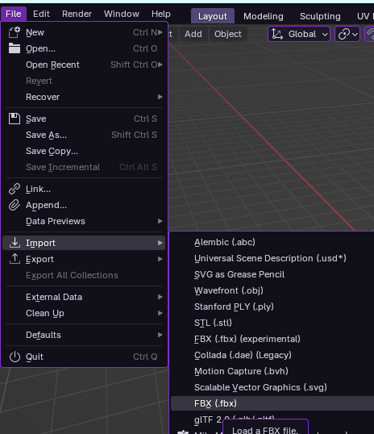This screenshot has height=434, width=374.
Task: Select highlighted FBX (.fbx) import entry
Action: tap(272, 403)
